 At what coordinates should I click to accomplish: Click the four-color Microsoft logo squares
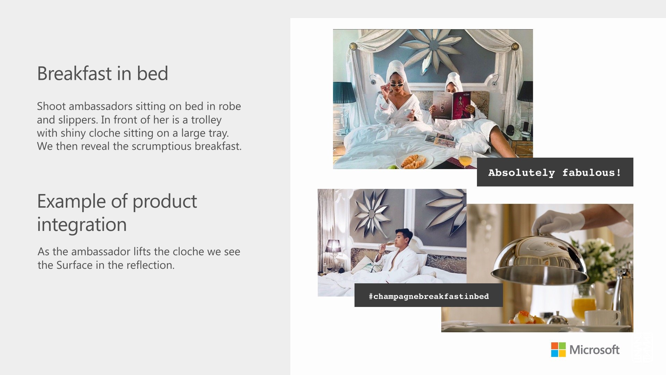[x=558, y=350]
